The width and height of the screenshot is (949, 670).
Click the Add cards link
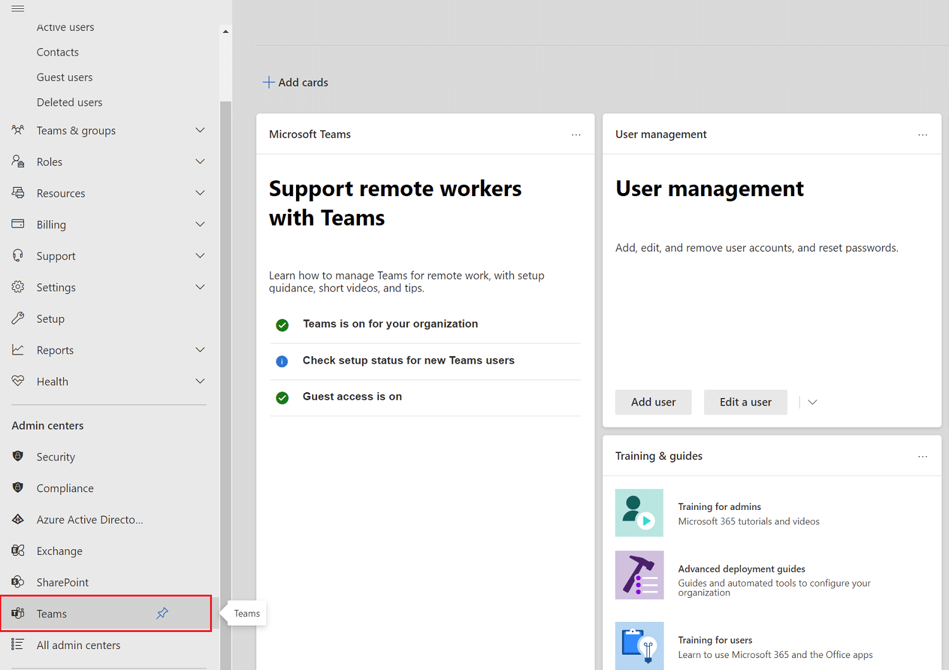point(295,82)
